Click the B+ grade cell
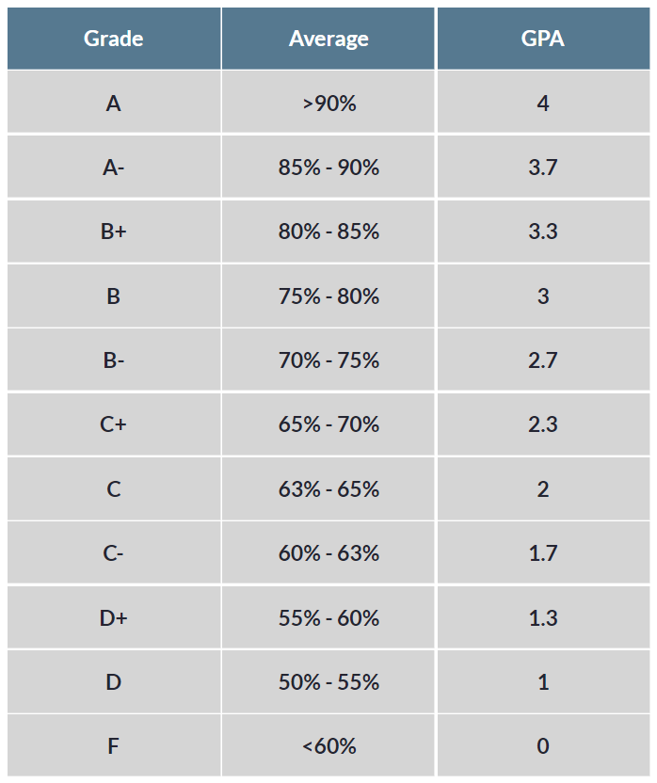The height and width of the screenshot is (783, 657). [113, 232]
